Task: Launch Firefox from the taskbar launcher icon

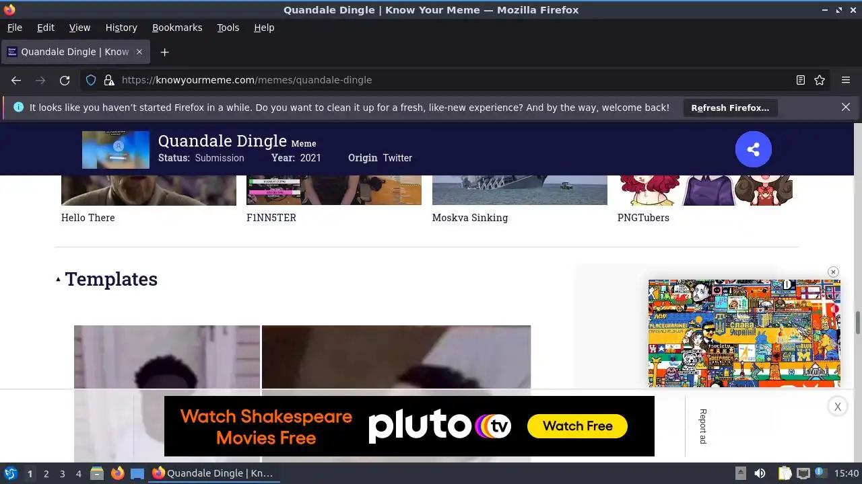Action: [x=117, y=473]
